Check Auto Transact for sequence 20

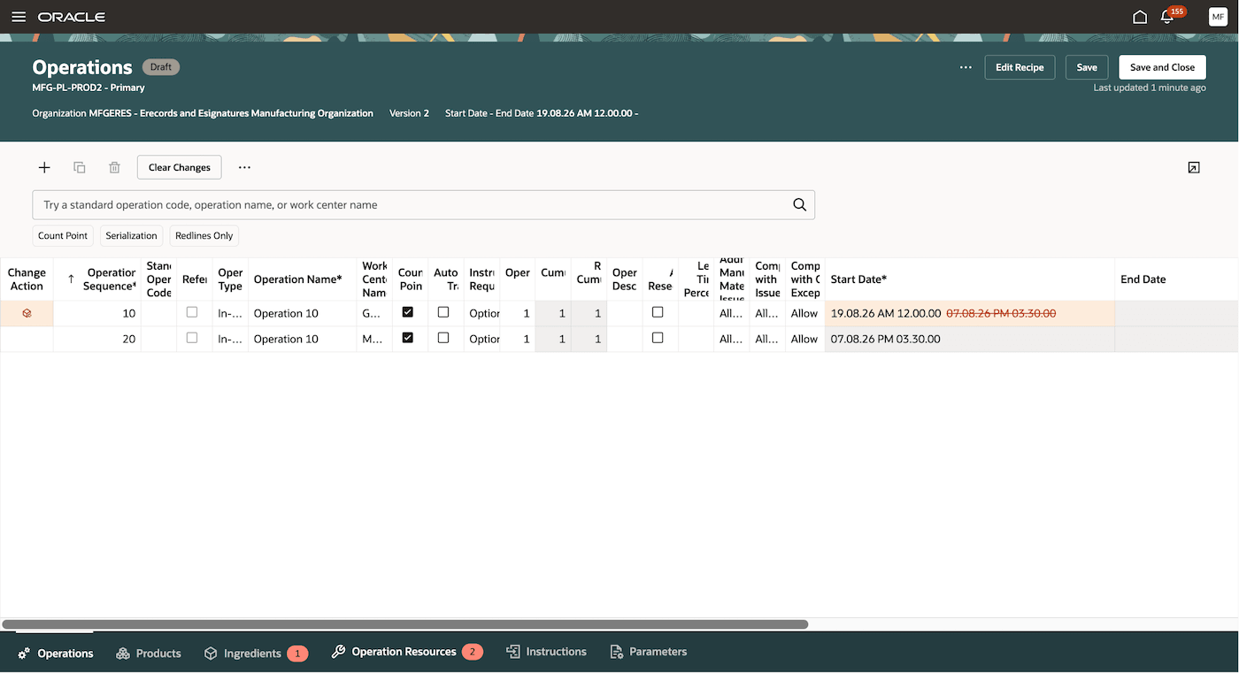tap(443, 338)
